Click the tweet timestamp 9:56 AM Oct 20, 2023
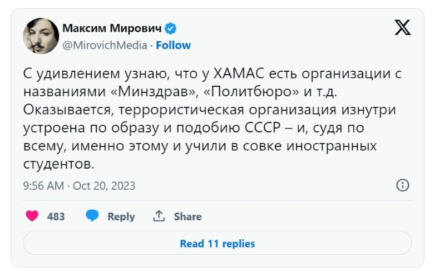This screenshot has height=271, width=445. (79, 186)
